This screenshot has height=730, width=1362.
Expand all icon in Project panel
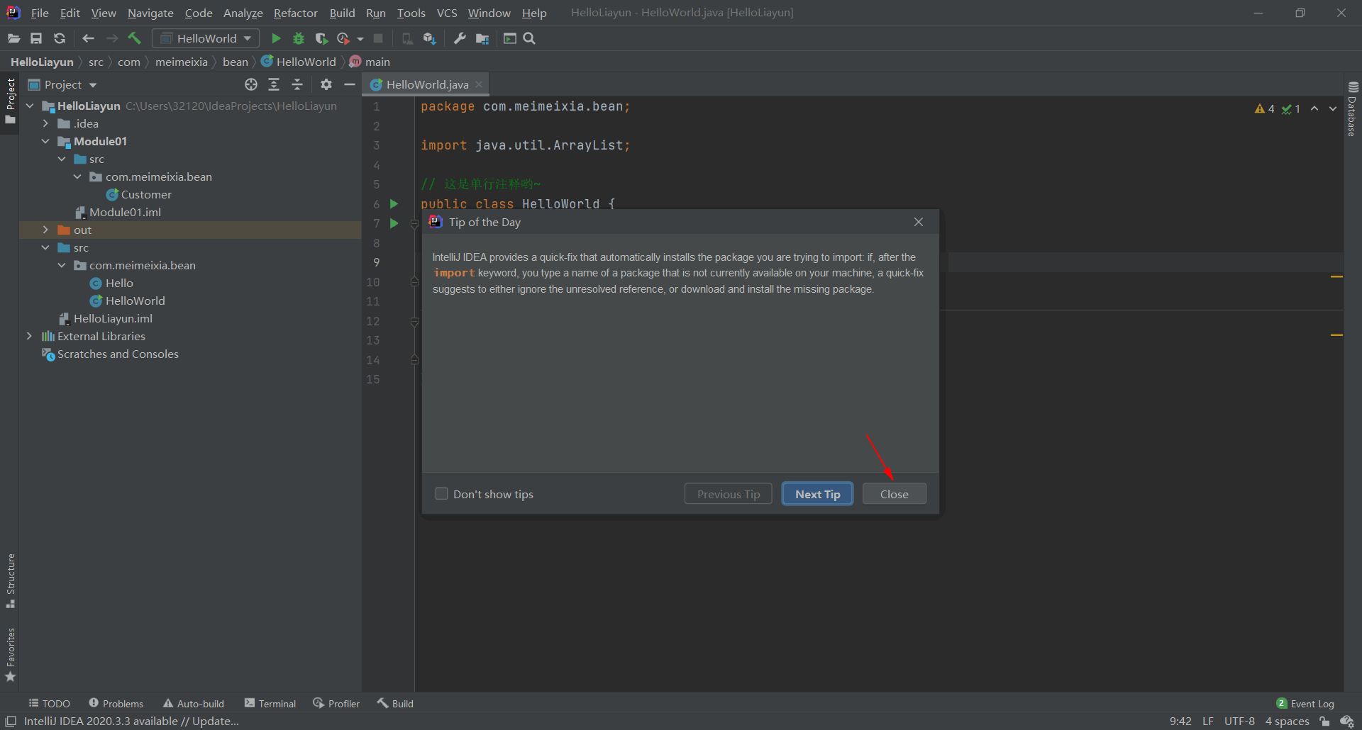(274, 84)
